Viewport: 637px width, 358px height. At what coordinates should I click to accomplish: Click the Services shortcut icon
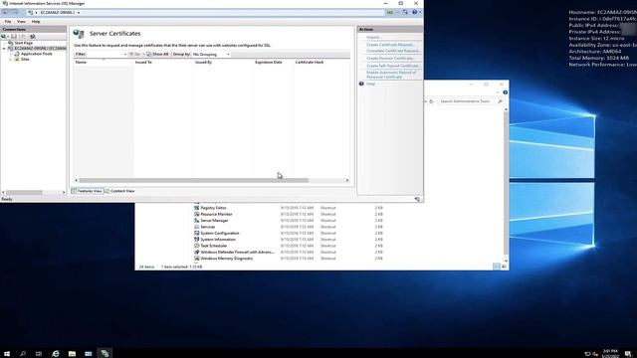(197, 227)
